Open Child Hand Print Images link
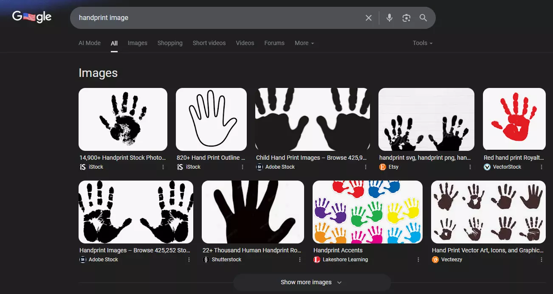553x294 pixels. click(311, 158)
